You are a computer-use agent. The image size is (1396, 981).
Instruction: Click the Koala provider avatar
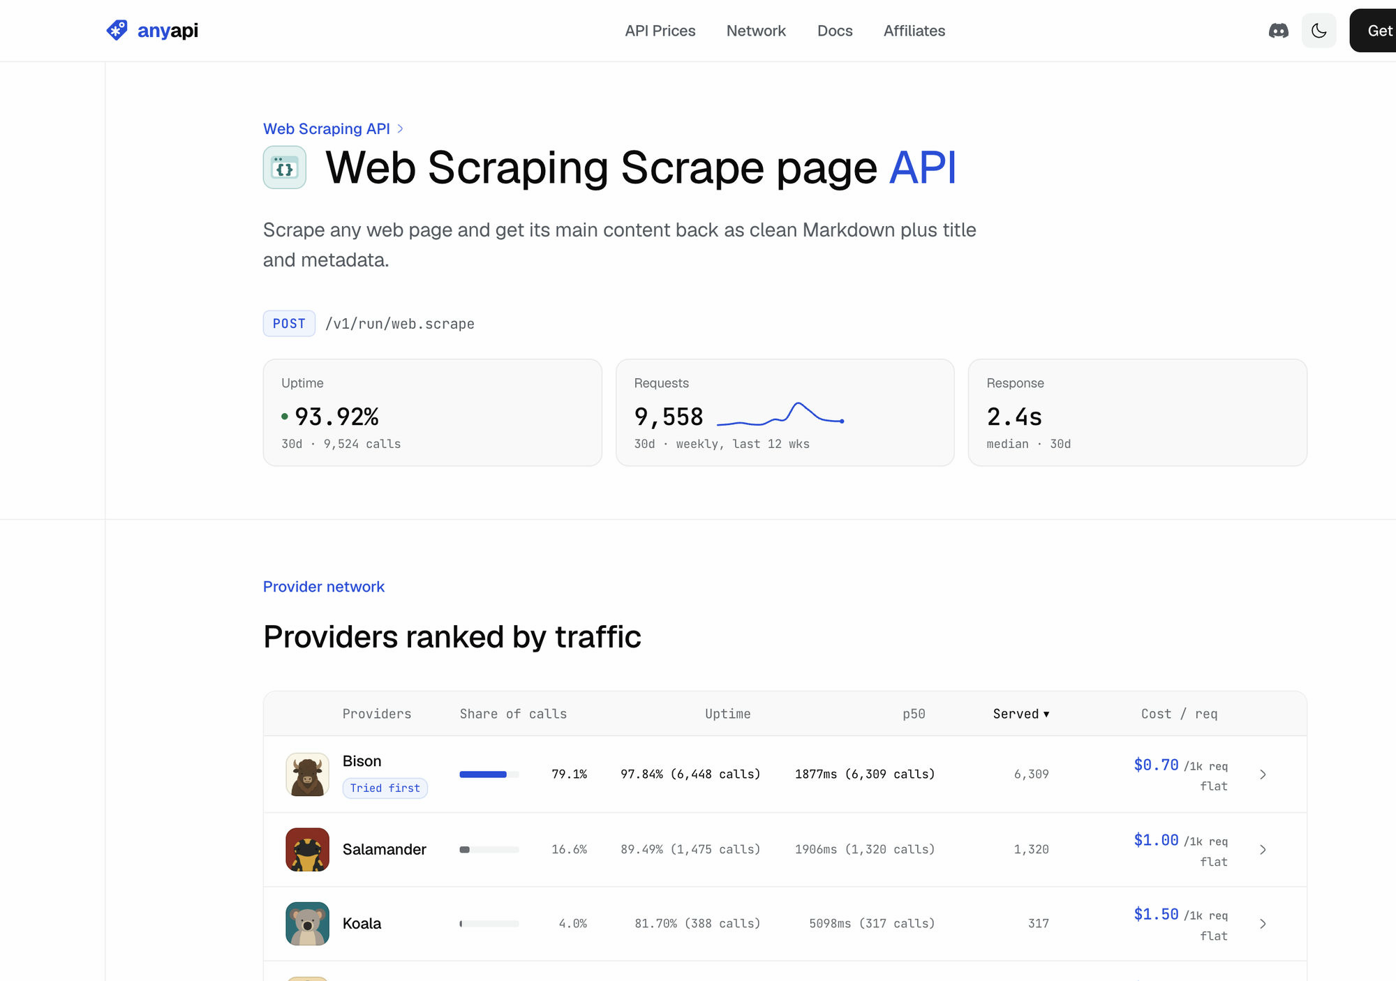307,924
